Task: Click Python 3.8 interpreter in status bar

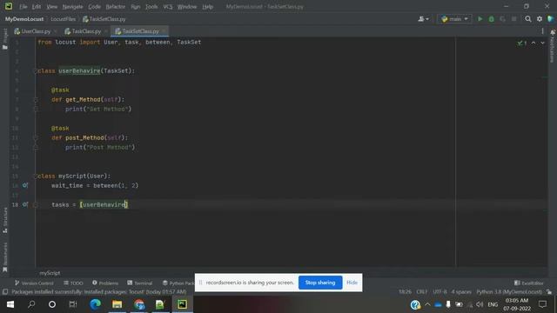Action: 508,292
